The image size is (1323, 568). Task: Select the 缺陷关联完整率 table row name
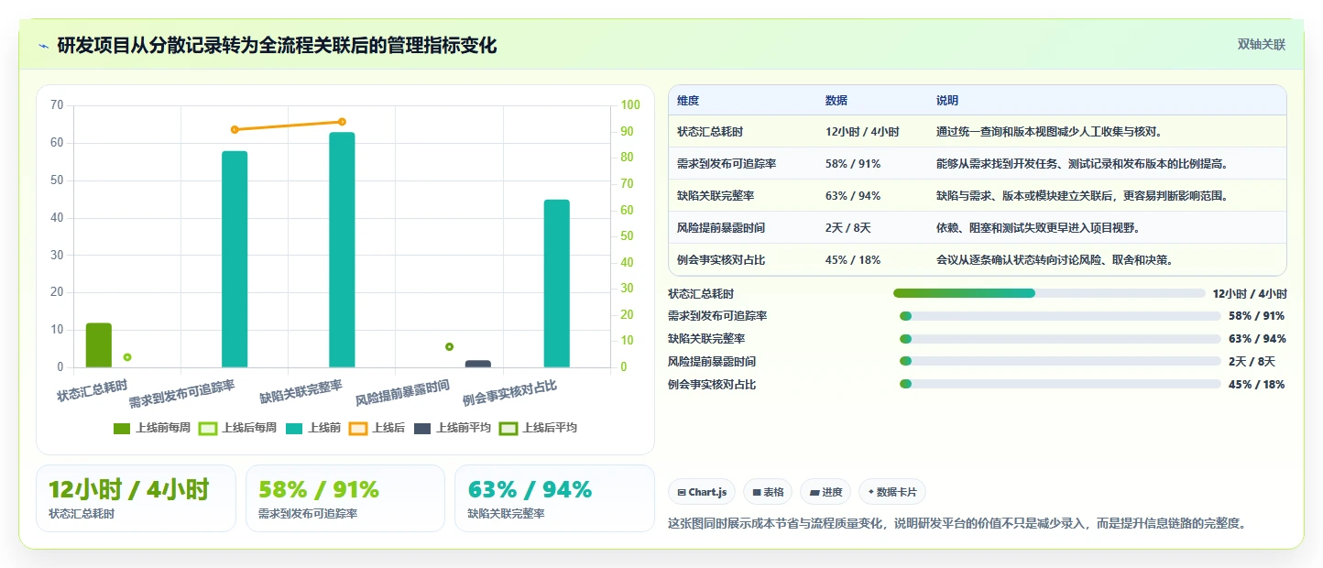pyautogui.click(x=716, y=196)
